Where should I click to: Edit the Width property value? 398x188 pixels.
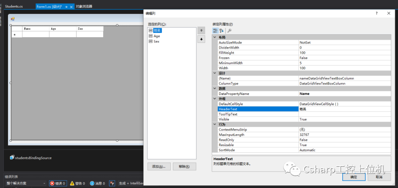(345, 68)
